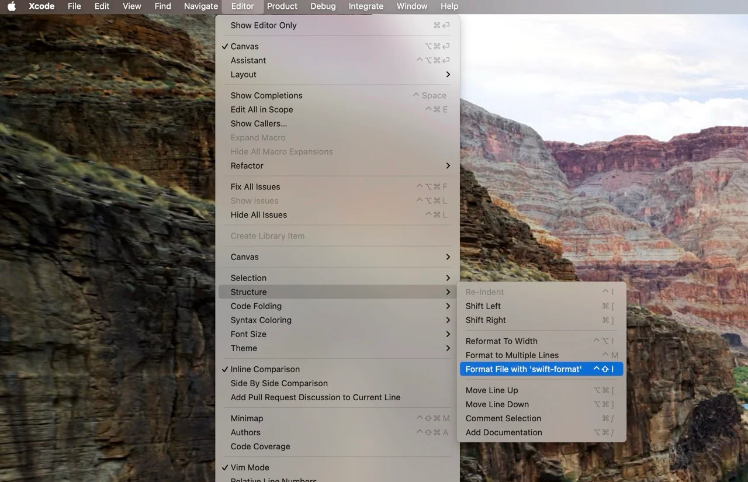Choose Format File with 'swift-format'
Screen dimensions: 748x482
(x=522, y=369)
